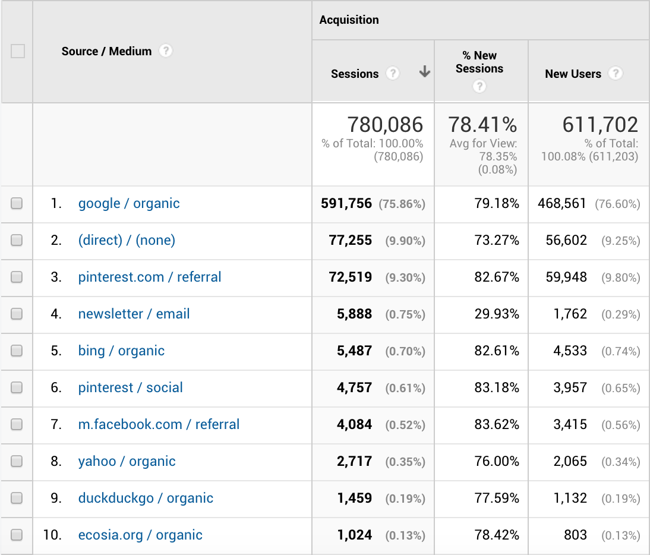650x555 pixels.
Task: Sort by the Sessions column header
Action: point(355,74)
